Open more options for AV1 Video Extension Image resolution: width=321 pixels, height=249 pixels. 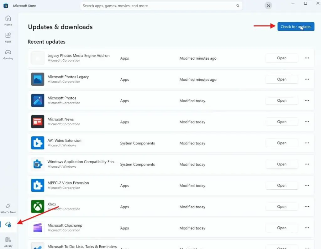point(307,143)
